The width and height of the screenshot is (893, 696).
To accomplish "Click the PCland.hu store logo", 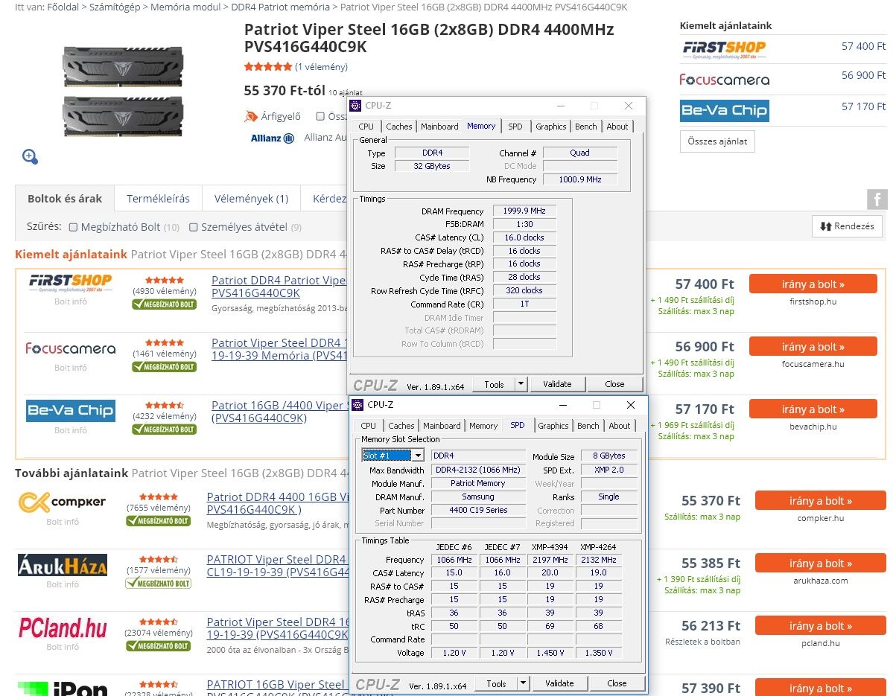I will tap(63, 628).
